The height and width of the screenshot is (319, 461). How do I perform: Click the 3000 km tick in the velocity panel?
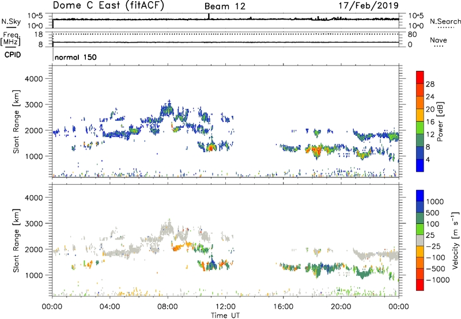[33, 223]
